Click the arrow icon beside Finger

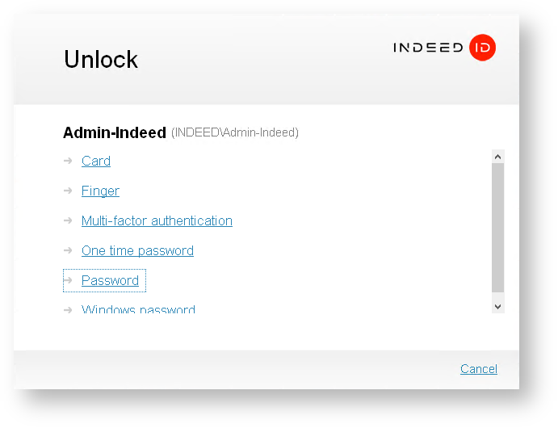coord(68,191)
